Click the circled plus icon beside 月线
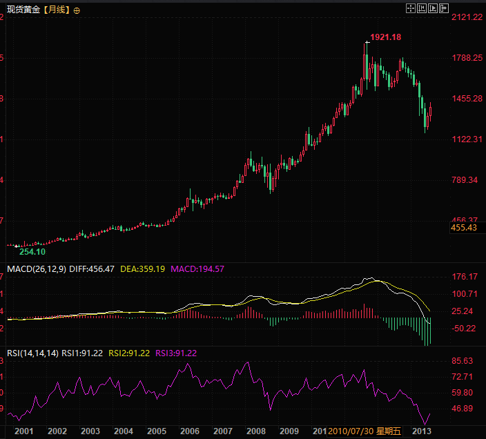 (76, 10)
